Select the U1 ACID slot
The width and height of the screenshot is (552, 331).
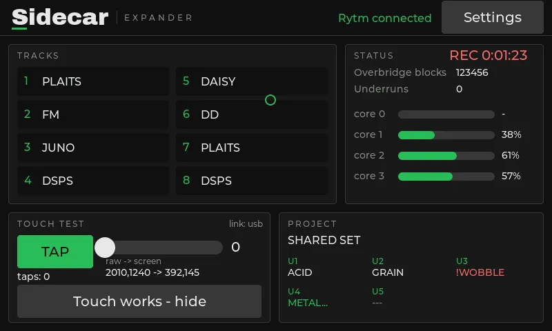click(x=300, y=267)
